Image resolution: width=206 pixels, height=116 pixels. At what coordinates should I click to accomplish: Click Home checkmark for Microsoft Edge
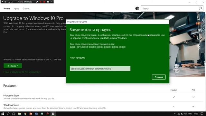[174, 97]
